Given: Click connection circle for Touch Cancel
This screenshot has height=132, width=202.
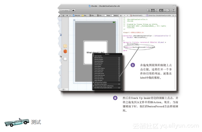Looking at the screenshot, I should pos(119,65).
